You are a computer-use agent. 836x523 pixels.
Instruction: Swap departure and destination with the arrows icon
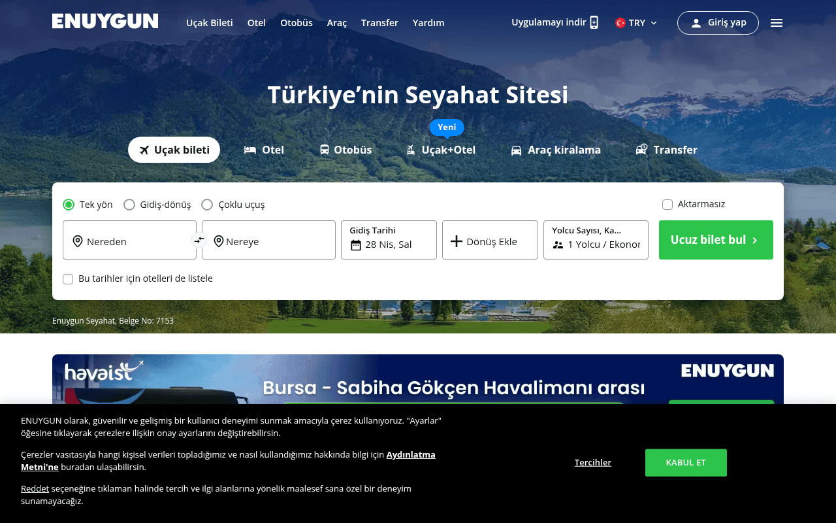tap(199, 240)
